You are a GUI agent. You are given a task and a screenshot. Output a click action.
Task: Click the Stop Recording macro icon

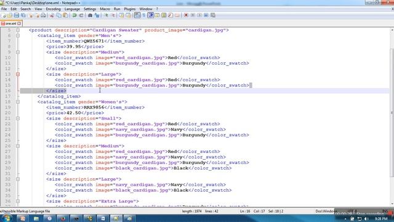[193, 15]
